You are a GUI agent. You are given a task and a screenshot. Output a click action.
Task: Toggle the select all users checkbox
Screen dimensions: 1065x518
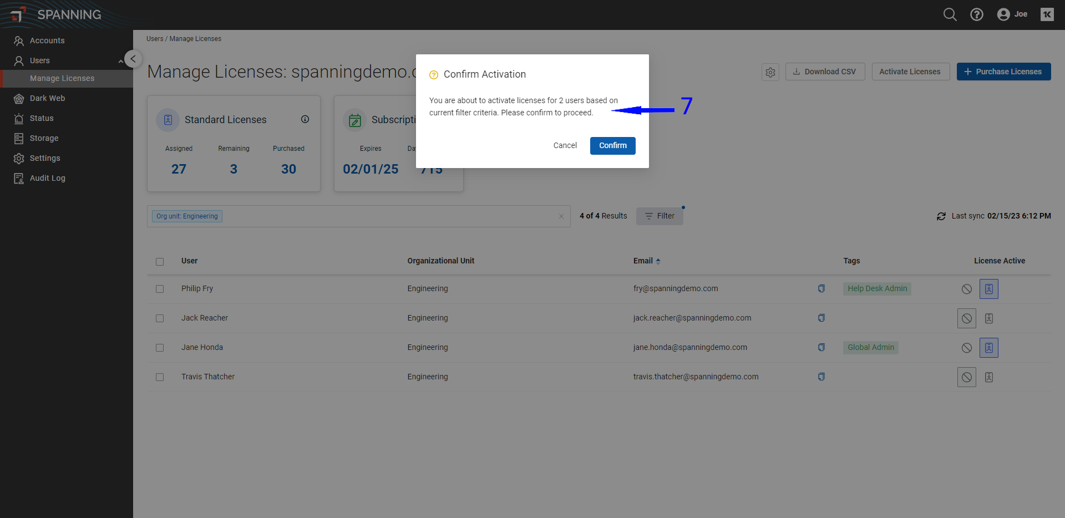(x=160, y=262)
